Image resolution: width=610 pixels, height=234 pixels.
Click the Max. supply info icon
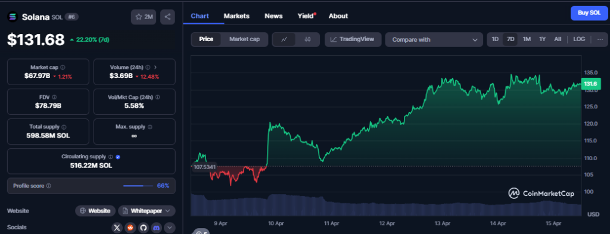(150, 127)
